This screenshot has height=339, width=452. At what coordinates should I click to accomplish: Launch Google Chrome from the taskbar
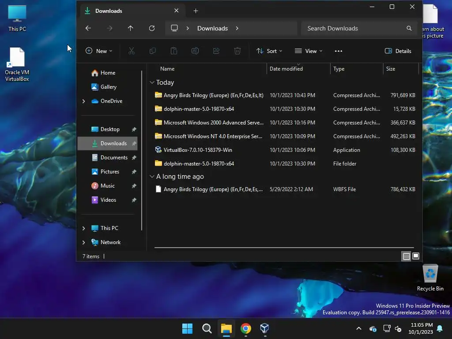pyautogui.click(x=245, y=328)
